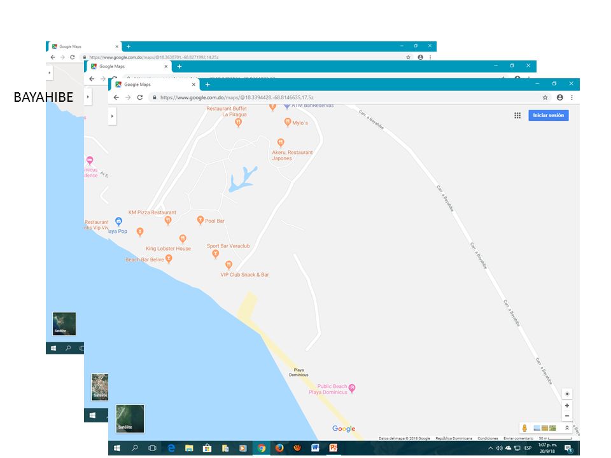This screenshot has height=458, width=611.
Task: Go back in middle Chrome window
Action: [x=92, y=79]
